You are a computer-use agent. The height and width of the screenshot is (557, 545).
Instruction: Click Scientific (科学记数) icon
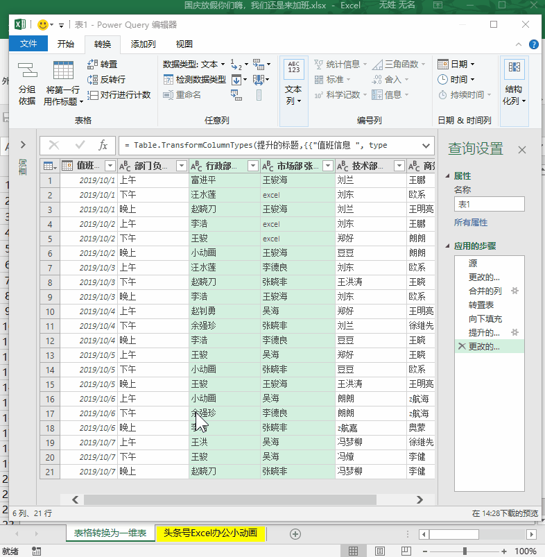click(318, 95)
